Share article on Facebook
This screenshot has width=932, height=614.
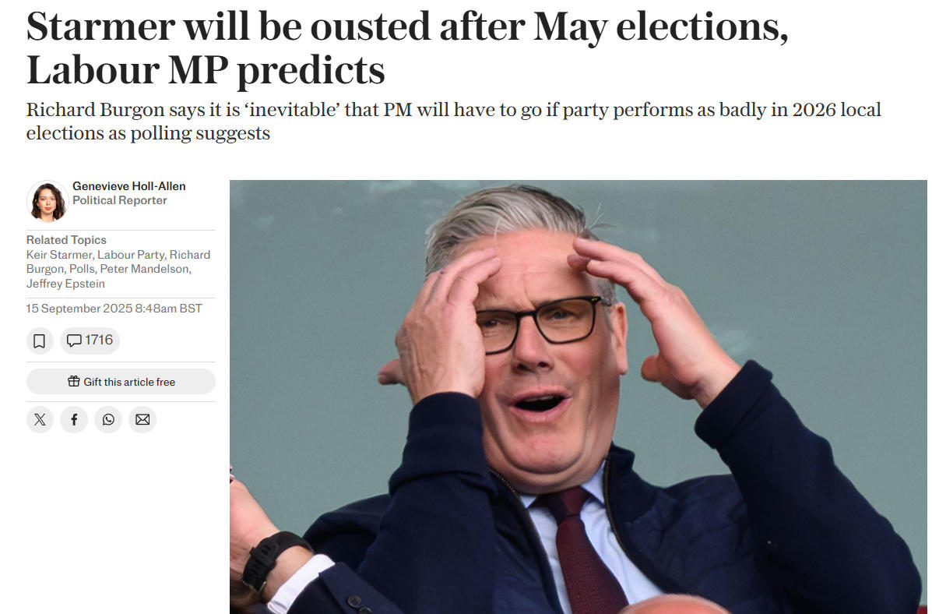pos(74,420)
